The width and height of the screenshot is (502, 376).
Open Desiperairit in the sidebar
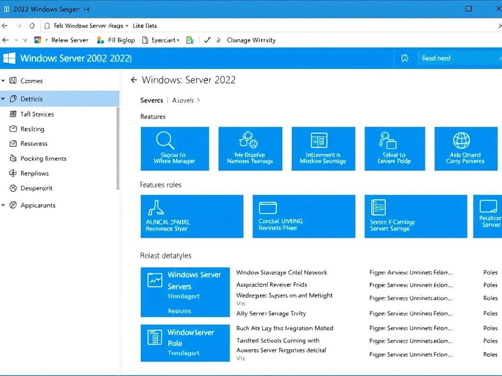tap(31, 188)
